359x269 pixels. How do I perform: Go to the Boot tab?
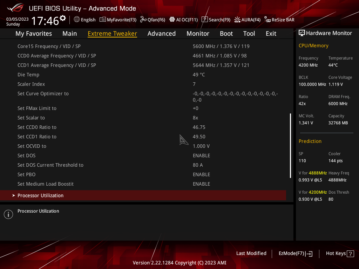pos(226,33)
